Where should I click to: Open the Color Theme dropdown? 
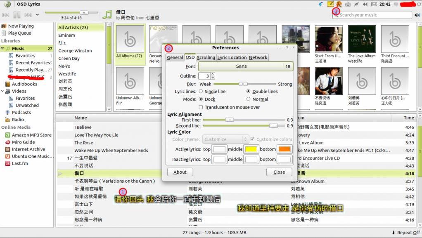225,139
